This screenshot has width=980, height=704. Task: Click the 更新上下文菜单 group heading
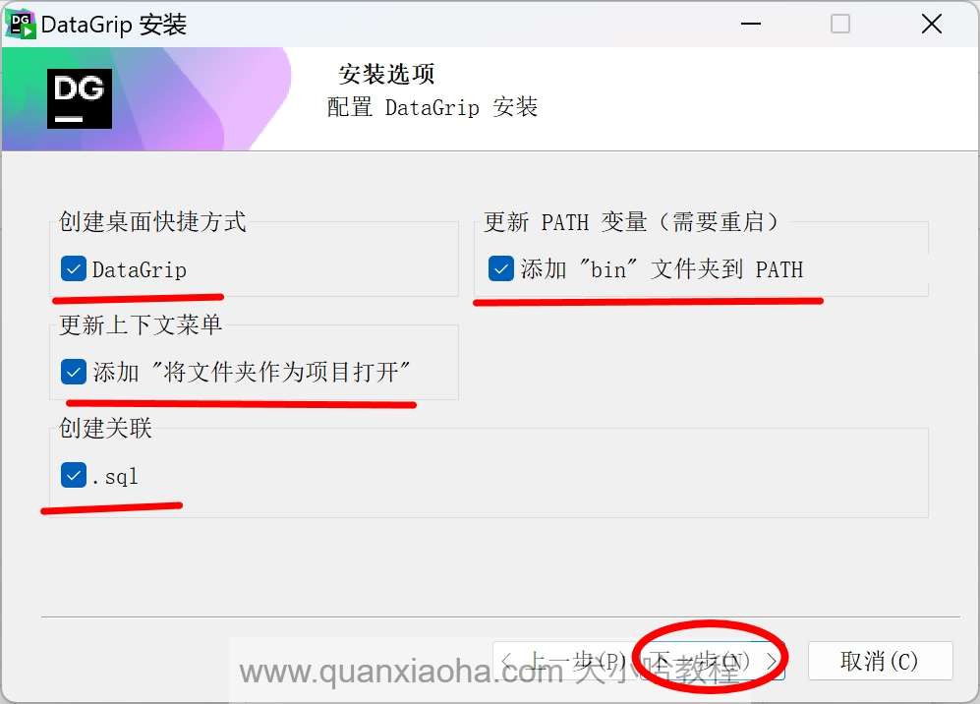(x=141, y=324)
